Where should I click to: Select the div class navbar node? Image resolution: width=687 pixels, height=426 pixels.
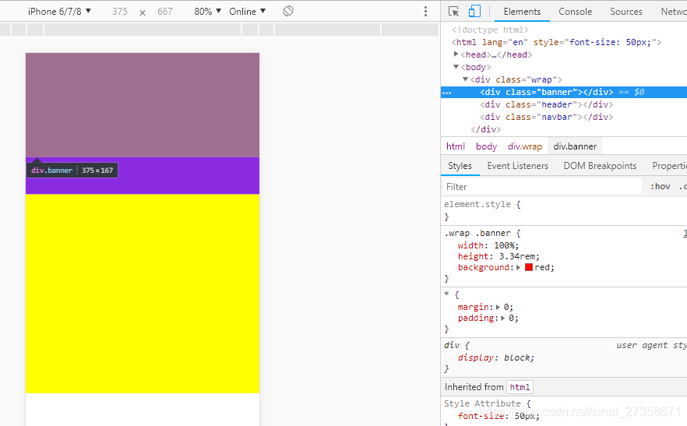(546, 117)
